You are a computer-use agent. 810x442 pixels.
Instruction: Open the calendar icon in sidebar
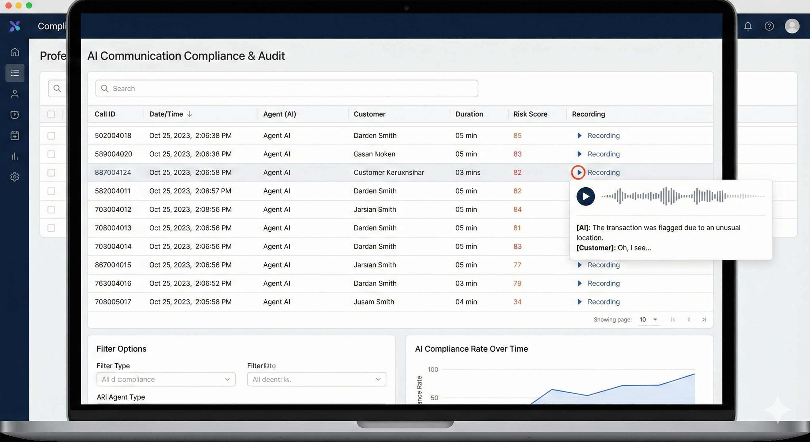[x=15, y=136]
